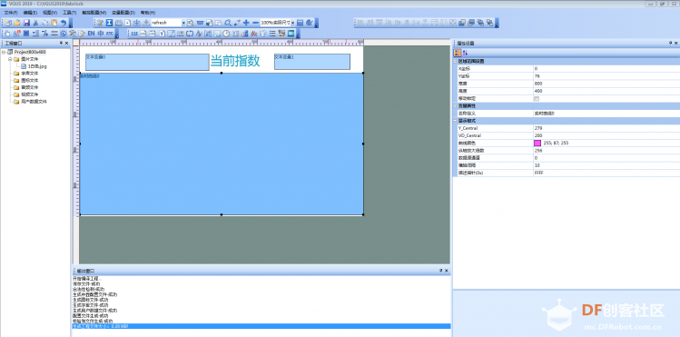This screenshot has width=680, height=337.
Task: Close the 工程窗口 panel
Action: (x=67, y=43)
